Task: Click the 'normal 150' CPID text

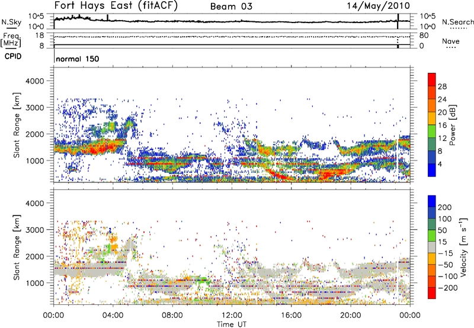Action: pyautogui.click(x=78, y=59)
